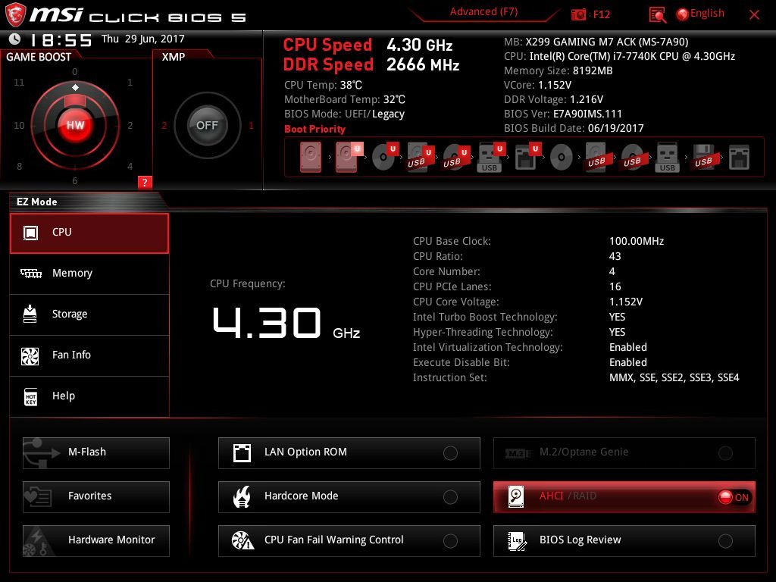Click the Storage drive icon
Viewport: 776px width, 582px height.
(x=30, y=314)
